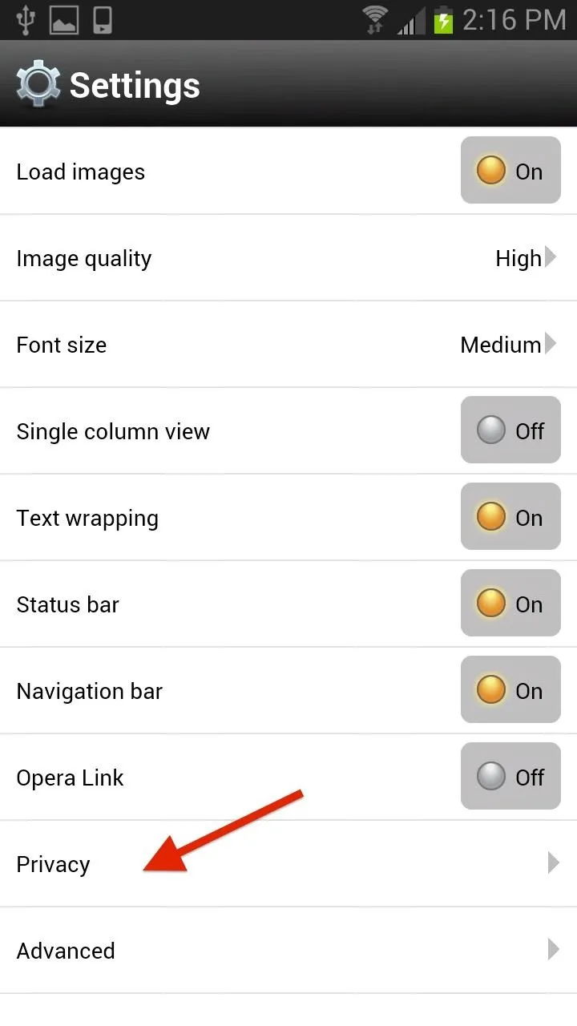Tap the battery charging icon
Screen dimensions: 577x1026
443,20
